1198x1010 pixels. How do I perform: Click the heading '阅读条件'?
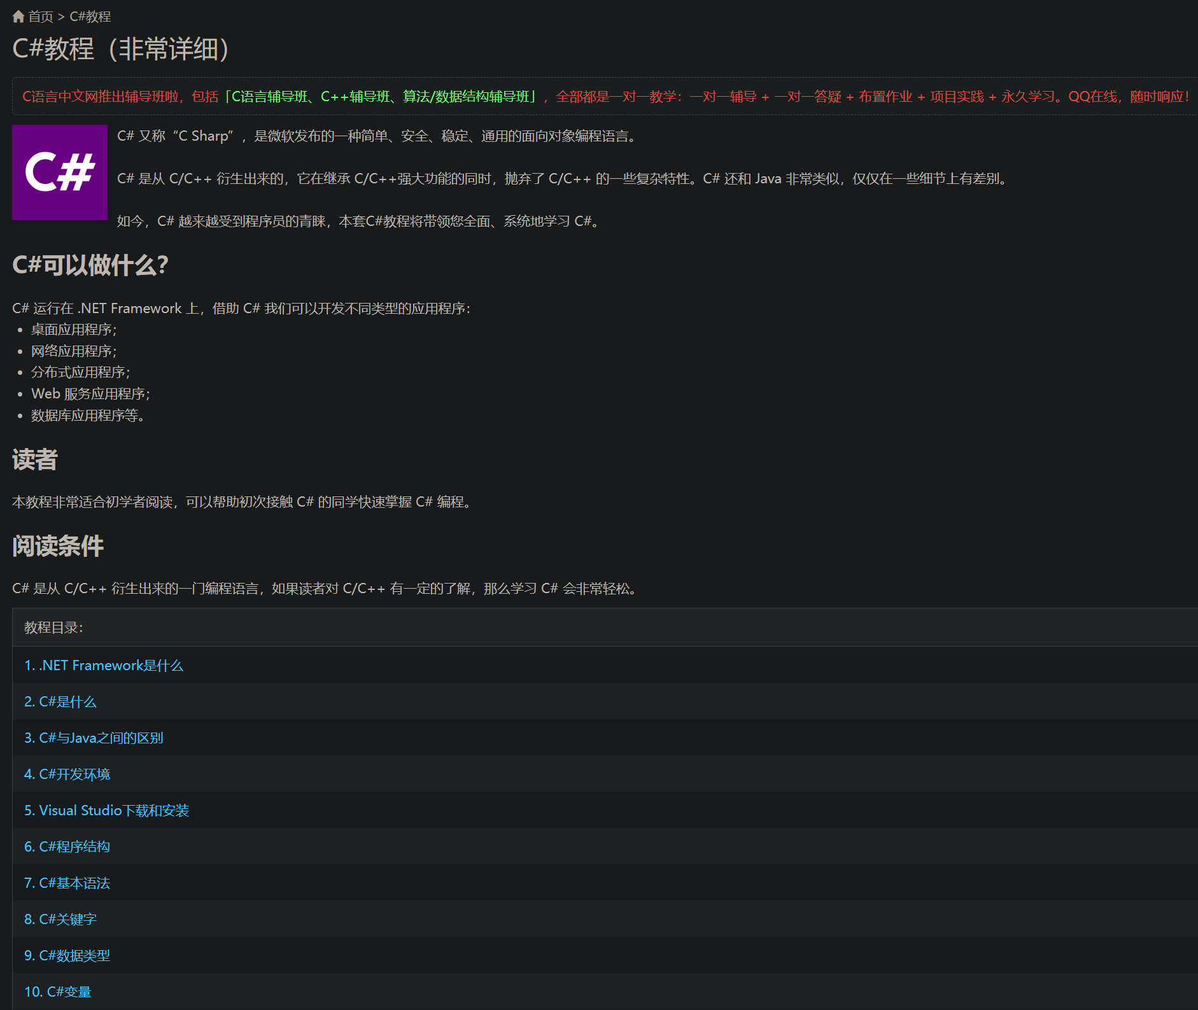(58, 546)
